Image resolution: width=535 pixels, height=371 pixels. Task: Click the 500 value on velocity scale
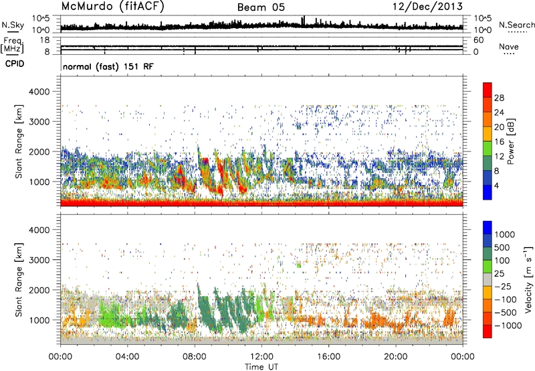(x=502, y=247)
